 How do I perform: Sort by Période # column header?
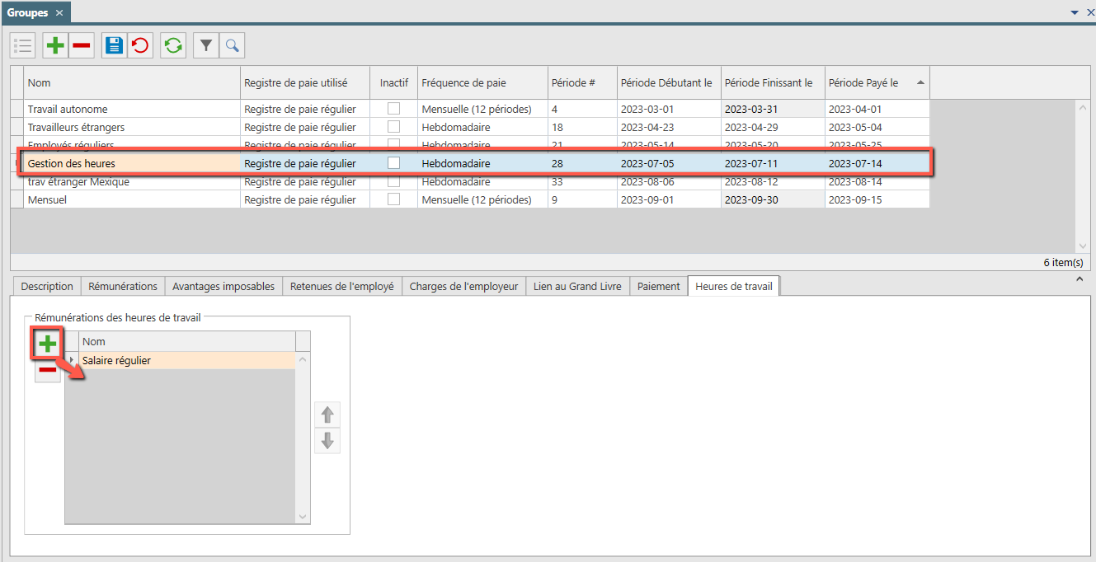(582, 82)
